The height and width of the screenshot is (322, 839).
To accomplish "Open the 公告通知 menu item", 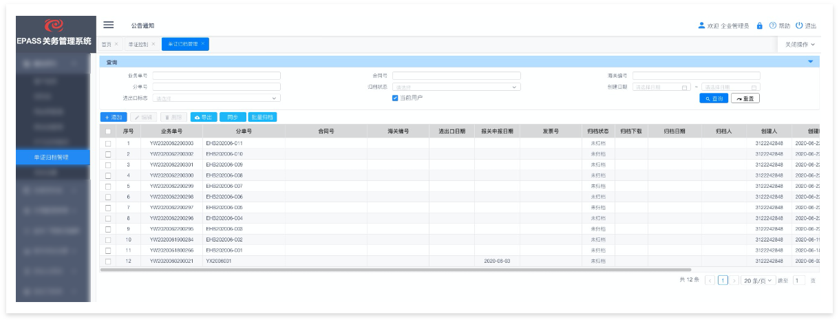I will 142,25.
